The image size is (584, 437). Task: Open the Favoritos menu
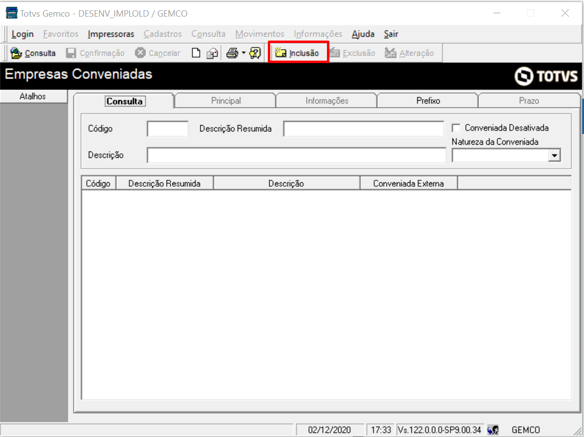(61, 34)
